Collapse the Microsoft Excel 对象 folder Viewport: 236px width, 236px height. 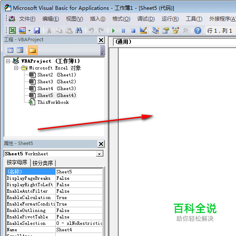click(x=16, y=68)
